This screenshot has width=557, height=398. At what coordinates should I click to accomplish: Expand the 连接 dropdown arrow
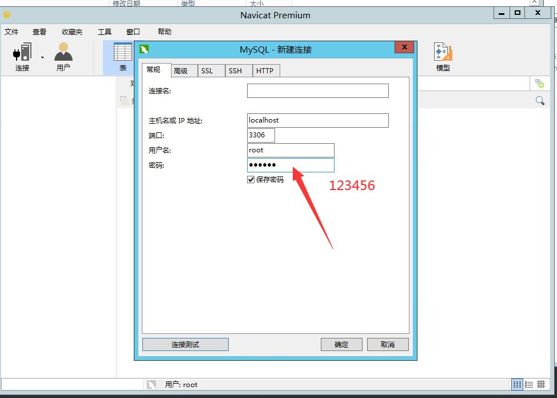point(42,57)
